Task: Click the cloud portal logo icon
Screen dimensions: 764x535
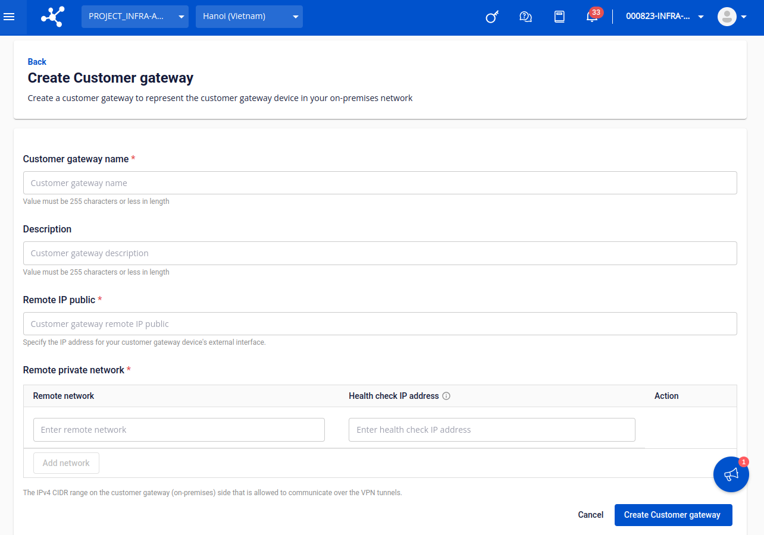Action: pos(52,17)
